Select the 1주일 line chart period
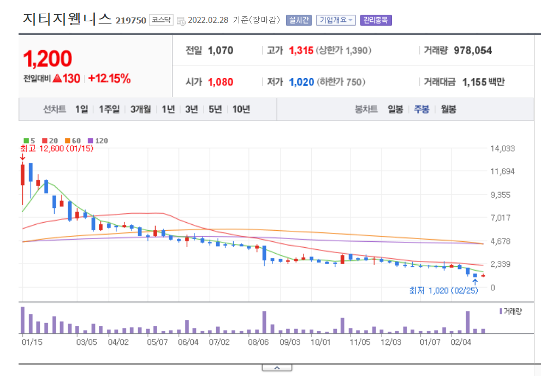This screenshot has width=541, height=376. pos(109,109)
